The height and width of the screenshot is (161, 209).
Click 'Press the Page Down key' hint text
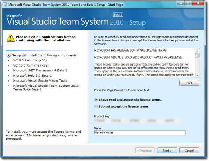coord(122,90)
